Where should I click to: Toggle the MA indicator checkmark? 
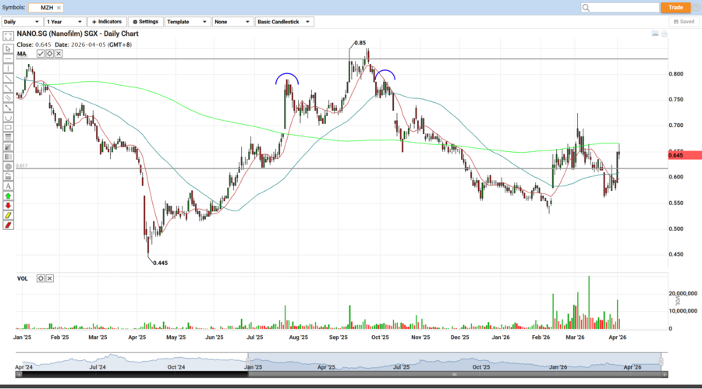[x=41, y=54]
